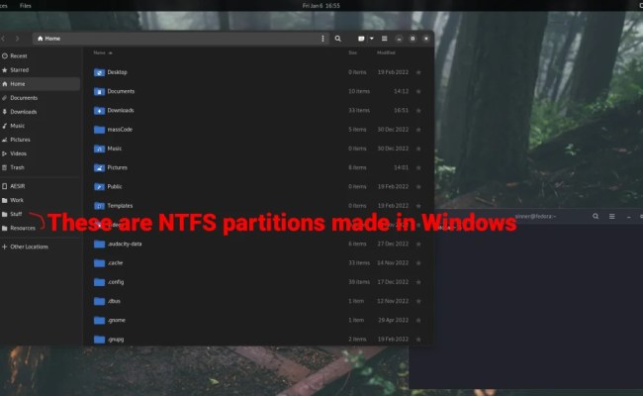Click the "39 items" size for .config

tap(359, 282)
